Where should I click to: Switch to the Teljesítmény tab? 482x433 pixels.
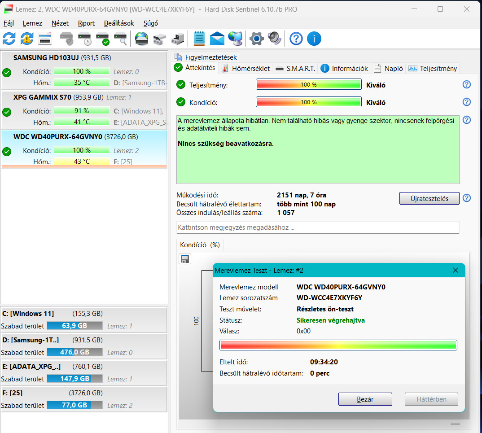click(x=433, y=69)
